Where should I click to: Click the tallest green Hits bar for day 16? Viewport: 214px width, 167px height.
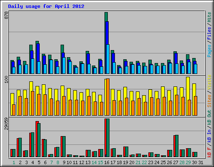tap(106, 17)
